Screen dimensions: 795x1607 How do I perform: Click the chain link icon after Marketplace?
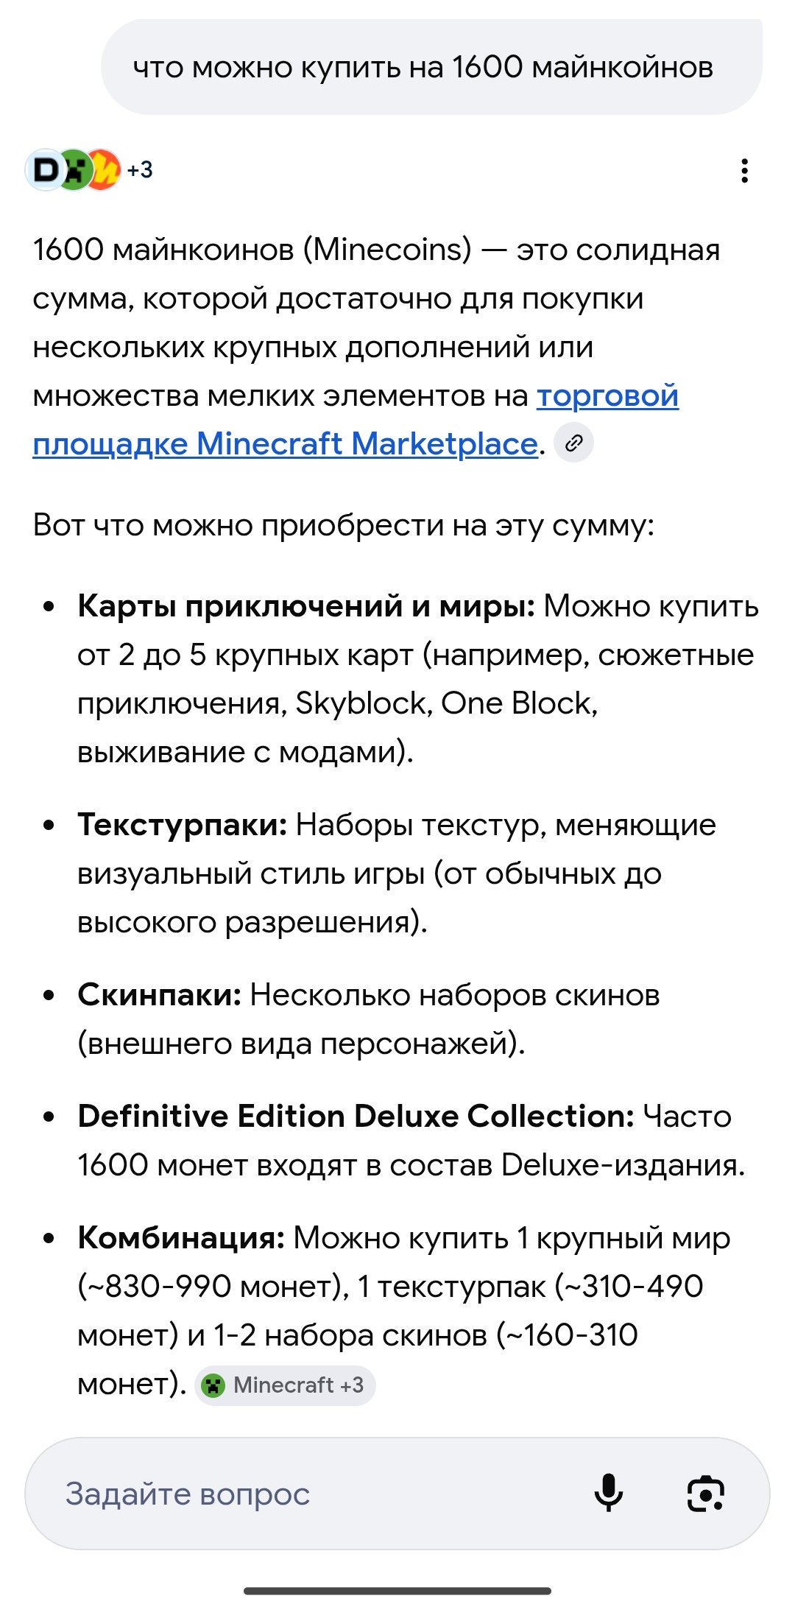click(573, 443)
